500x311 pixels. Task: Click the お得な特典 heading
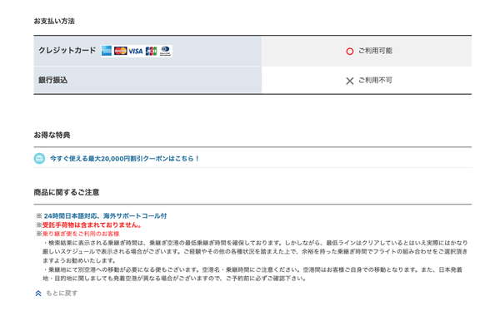tap(52, 135)
